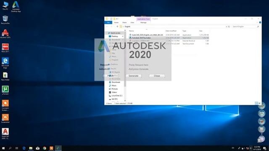The width and height of the screenshot is (269, 151).
Task: Refresh the English folder view
Action: 229,26
